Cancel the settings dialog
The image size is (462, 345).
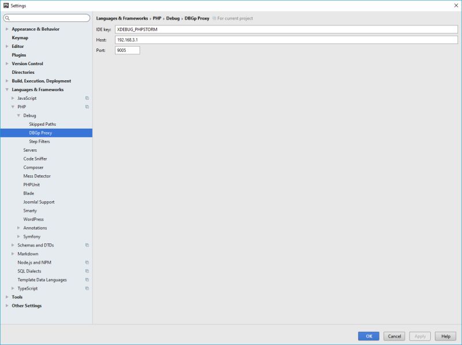pyautogui.click(x=394, y=336)
